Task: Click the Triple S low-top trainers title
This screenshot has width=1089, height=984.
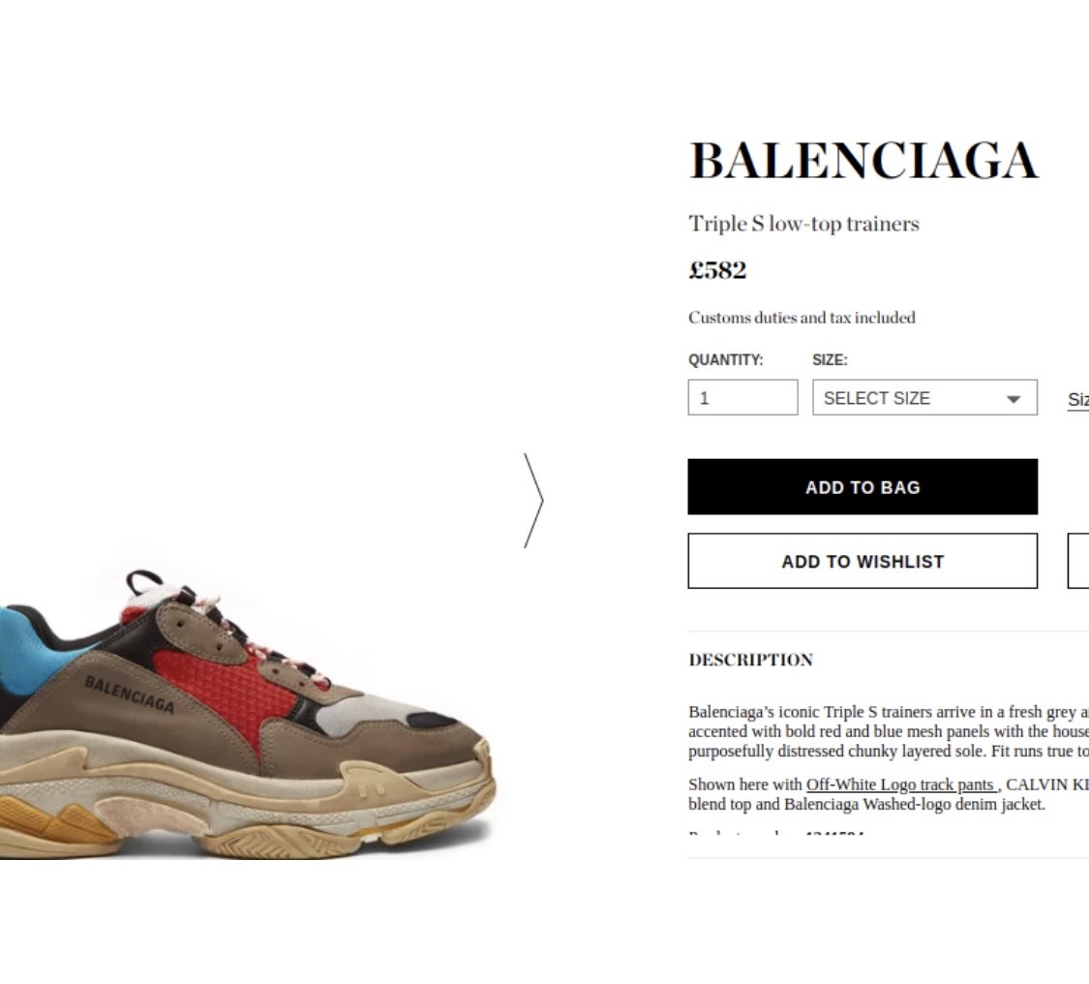Action: 803,224
